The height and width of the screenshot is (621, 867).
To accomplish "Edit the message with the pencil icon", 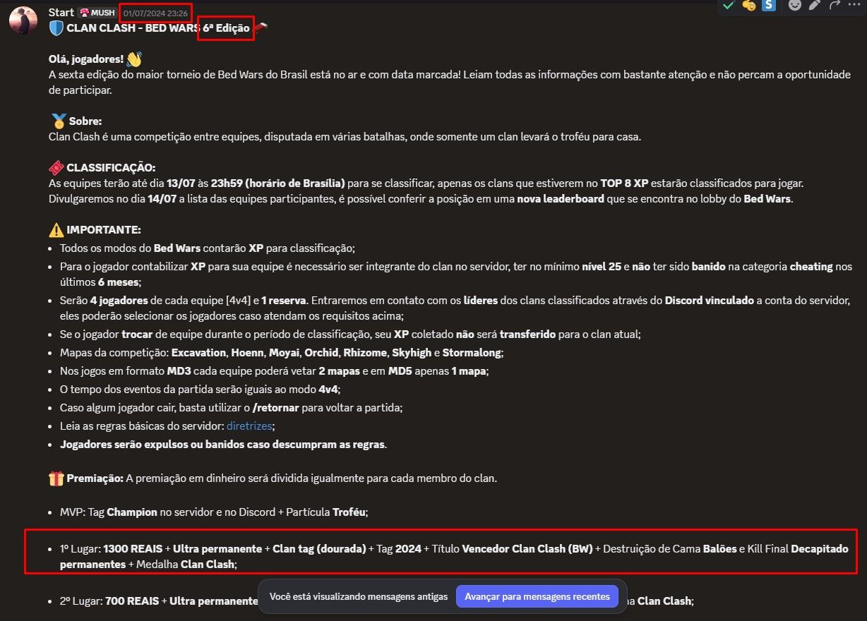I will [815, 5].
